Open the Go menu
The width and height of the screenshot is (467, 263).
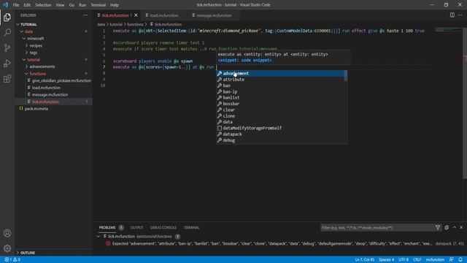[x=72, y=5]
